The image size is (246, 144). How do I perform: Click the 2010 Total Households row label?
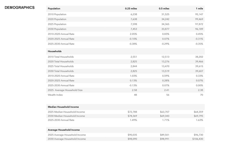pyautogui.click(x=61, y=57)
